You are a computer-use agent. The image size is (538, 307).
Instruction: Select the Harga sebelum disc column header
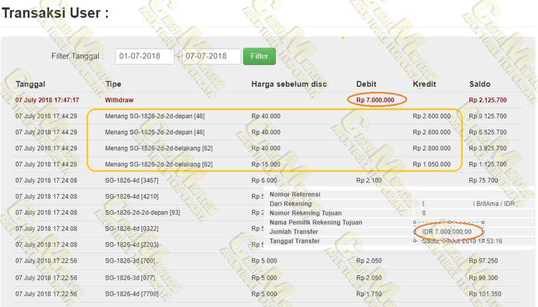click(x=289, y=84)
